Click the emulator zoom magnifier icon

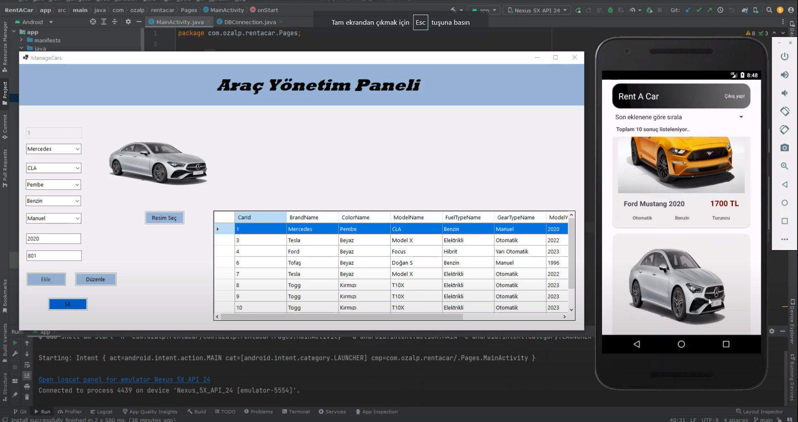point(784,166)
